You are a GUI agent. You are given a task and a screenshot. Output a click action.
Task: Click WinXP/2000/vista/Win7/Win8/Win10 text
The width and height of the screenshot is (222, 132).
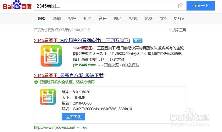[x=102, y=109]
